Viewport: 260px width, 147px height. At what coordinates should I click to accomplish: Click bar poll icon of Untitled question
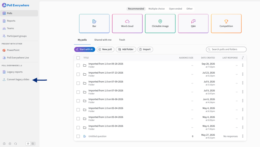pyautogui.click(x=85, y=137)
